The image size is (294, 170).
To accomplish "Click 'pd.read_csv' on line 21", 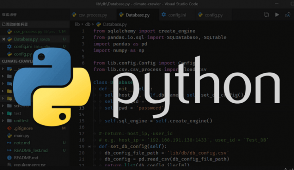I will (154, 159).
